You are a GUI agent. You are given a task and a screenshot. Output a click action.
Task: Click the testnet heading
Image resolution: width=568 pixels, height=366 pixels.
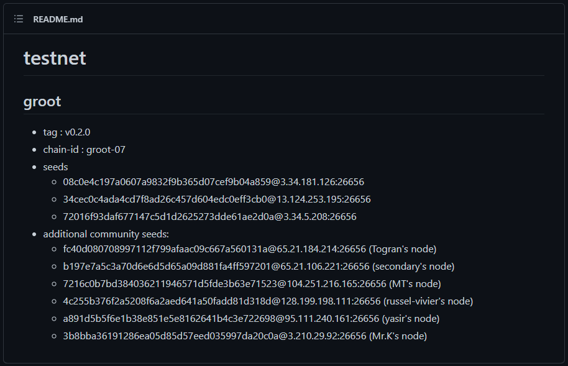(x=55, y=58)
